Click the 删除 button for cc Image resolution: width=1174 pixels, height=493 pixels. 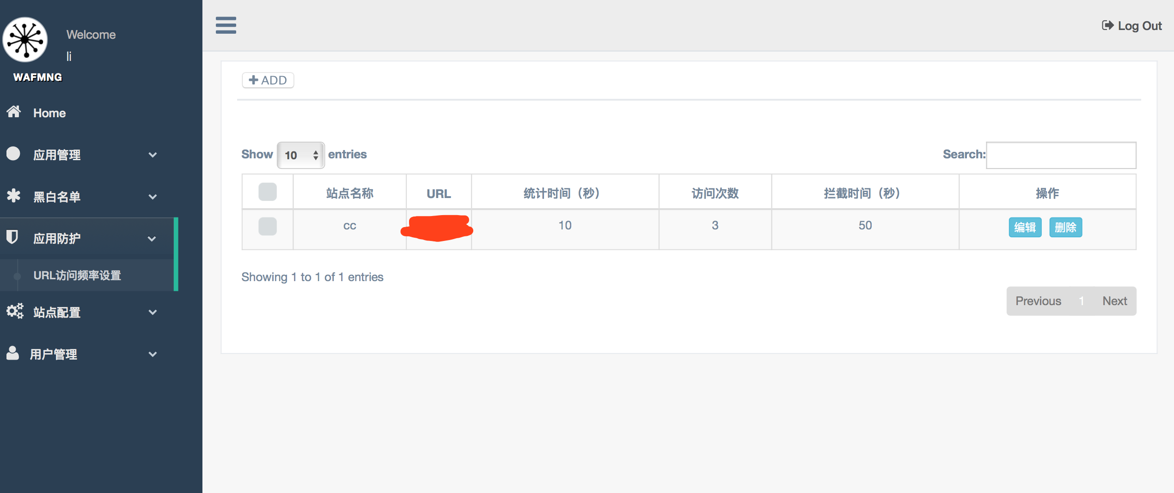pos(1065,227)
